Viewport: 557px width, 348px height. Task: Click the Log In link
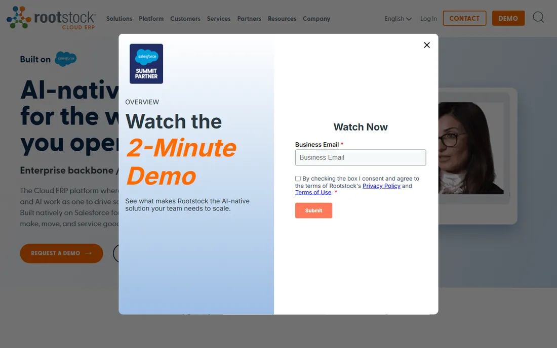428,18
